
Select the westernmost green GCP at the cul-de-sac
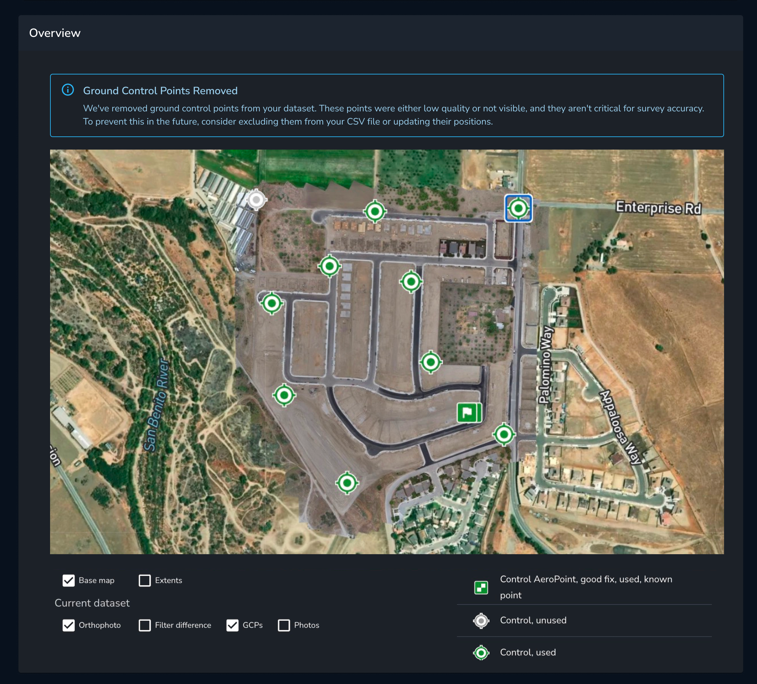pos(271,303)
